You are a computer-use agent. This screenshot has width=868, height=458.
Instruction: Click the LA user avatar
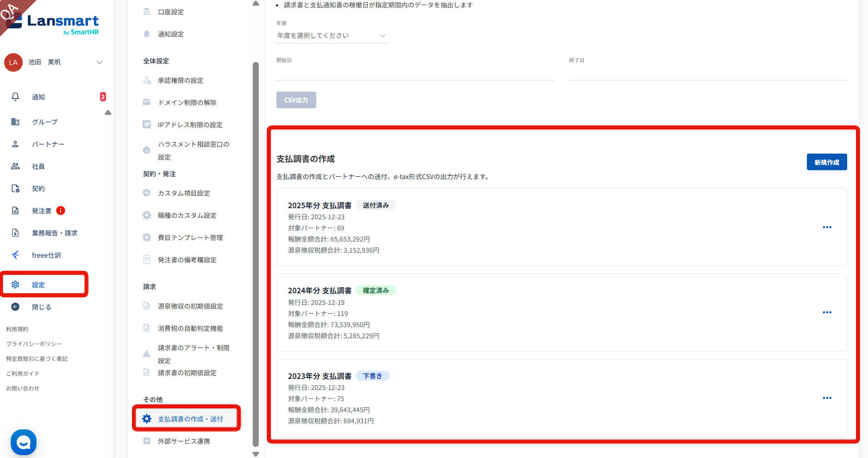pyautogui.click(x=13, y=62)
